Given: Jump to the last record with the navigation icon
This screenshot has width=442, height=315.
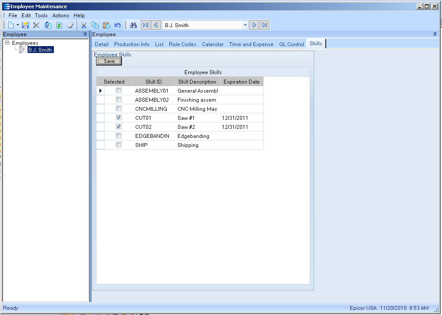Looking at the screenshot, I should coord(264,25).
